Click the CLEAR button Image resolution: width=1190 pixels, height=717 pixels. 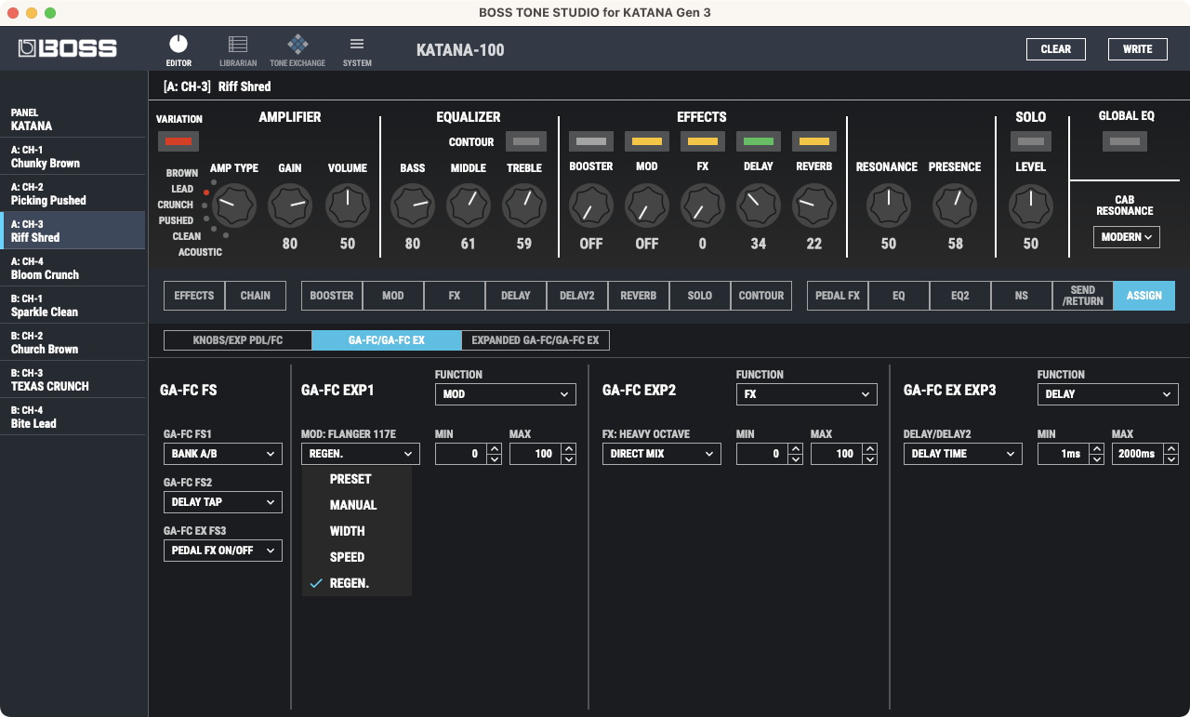pos(1056,49)
